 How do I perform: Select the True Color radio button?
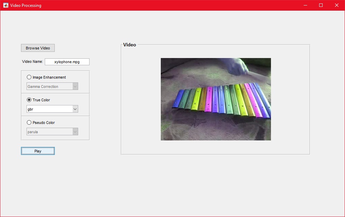(x=29, y=100)
